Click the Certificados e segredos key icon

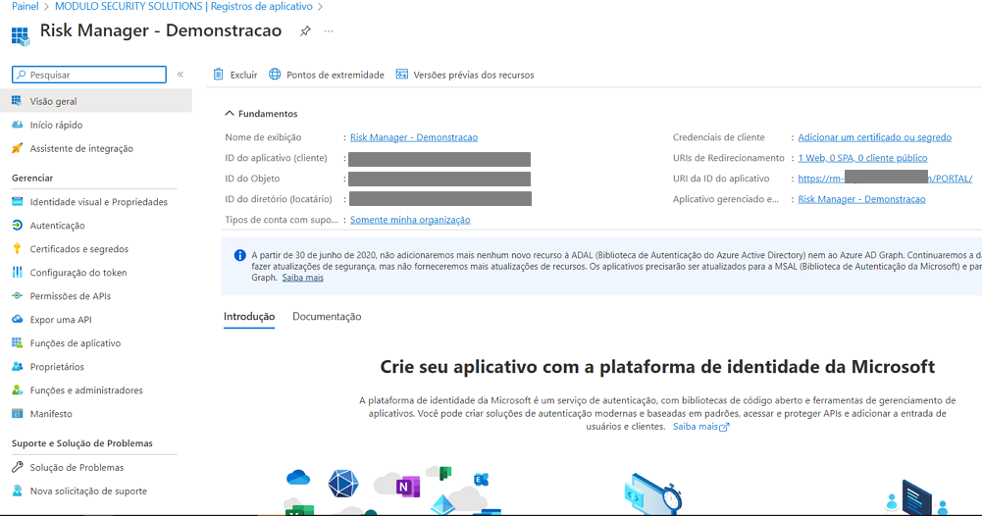tap(17, 248)
